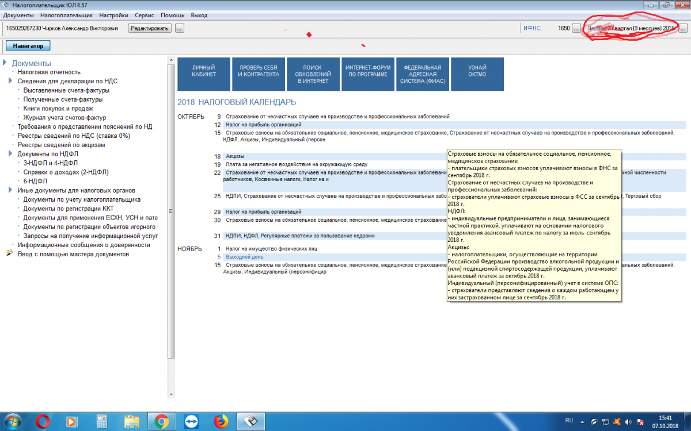The height and width of the screenshot is (431, 691).
Task: Open the Личный кабинет tile
Action: point(204,74)
